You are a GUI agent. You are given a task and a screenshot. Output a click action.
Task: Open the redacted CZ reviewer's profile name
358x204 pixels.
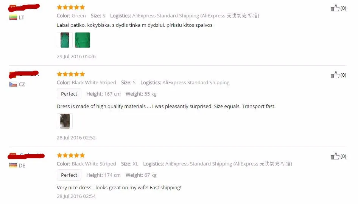pos(24,74)
